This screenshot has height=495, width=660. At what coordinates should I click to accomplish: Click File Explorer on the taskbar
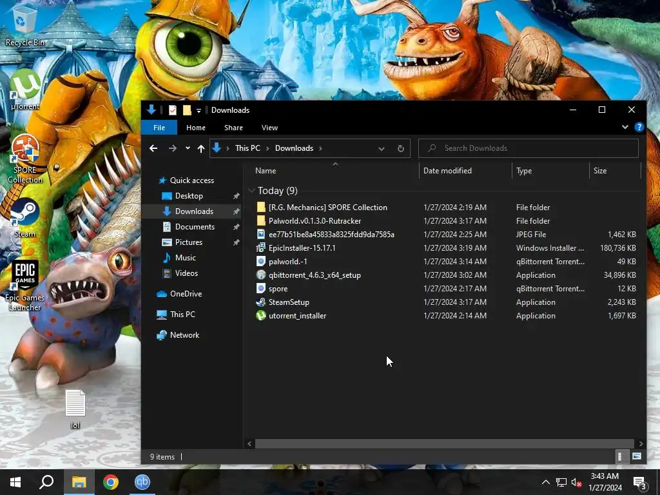[x=79, y=482]
